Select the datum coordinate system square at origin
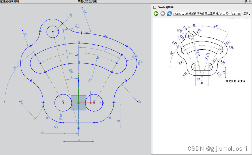 coord(78,103)
